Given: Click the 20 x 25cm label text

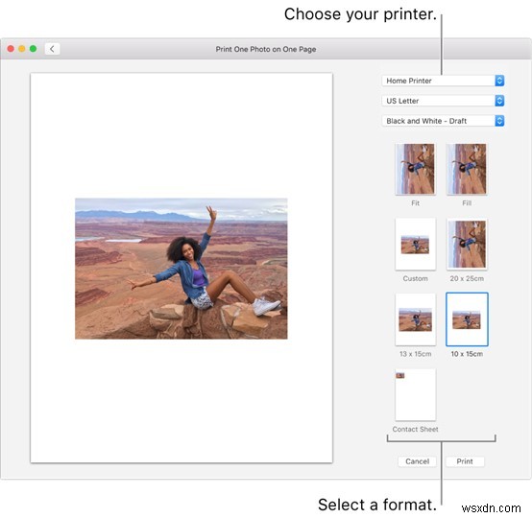Looking at the screenshot, I should 467,278.
